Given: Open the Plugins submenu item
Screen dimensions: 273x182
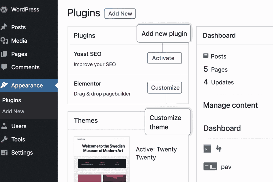Looking at the screenshot, I should pos(12,100).
